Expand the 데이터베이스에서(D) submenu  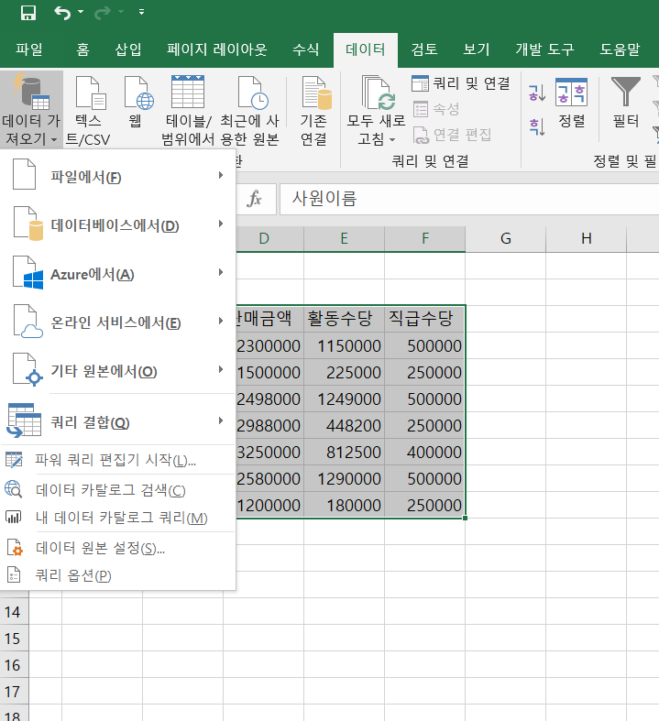point(117,225)
